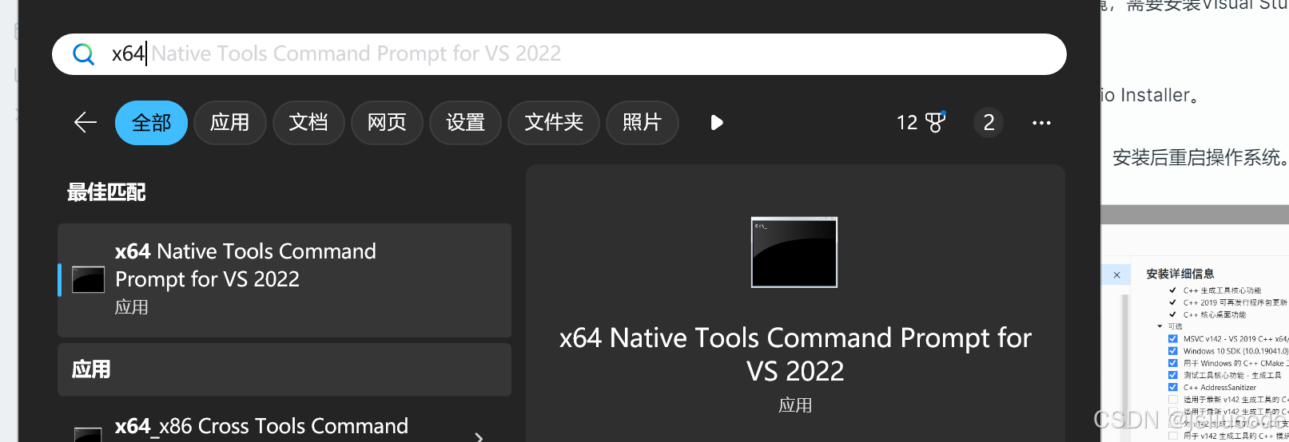Image resolution: width=1289 pixels, height=442 pixels.
Task: Open best match x64 Native Tools Command Prompt
Action: coord(284,280)
